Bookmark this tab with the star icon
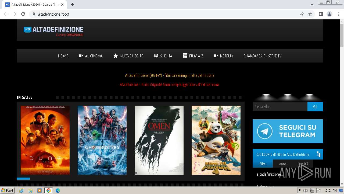This screenshot has width=344, height=194. point(310,14)
